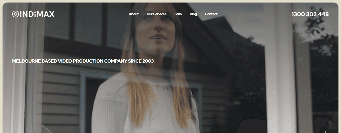Image resolution: width=341 pixels, height=133 pixels.
Task: Open the Our Services menu
Action: click(156, 14)
